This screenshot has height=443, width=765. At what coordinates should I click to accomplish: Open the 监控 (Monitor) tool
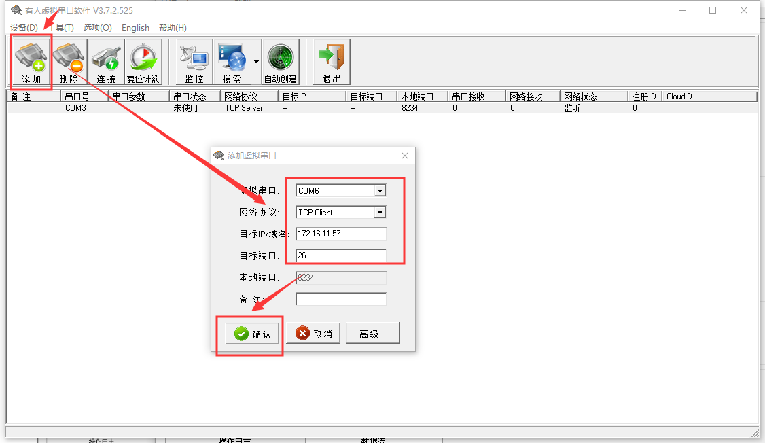[x=194, y=62]
